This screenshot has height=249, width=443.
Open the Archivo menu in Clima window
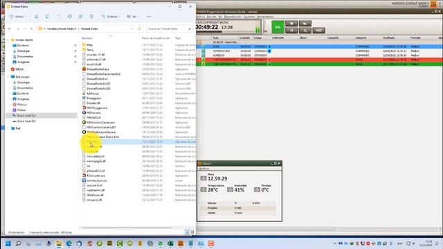pyautogui.click(x=204, y=169)
